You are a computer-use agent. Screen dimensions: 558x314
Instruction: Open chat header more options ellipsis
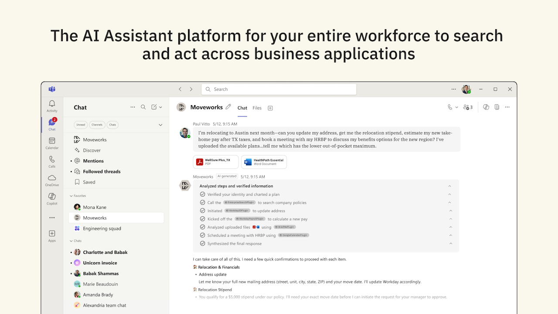507,107
